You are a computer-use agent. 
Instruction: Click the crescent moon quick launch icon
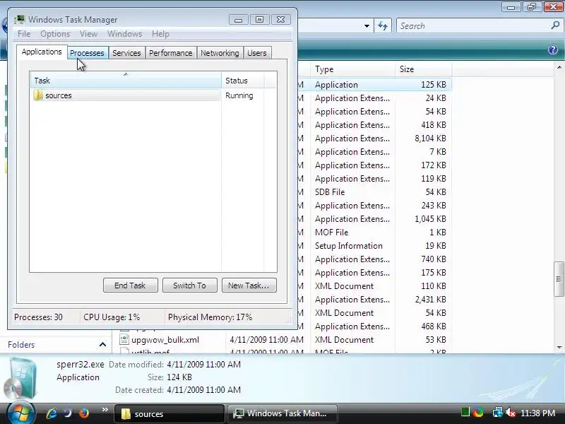[67, 413]
